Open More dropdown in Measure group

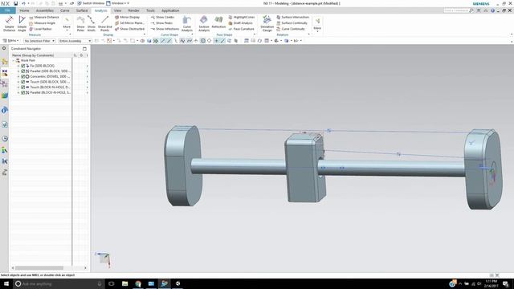pyautogui.click(x=67, y=23)
